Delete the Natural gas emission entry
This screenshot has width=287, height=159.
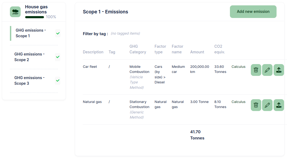[256, 105]
